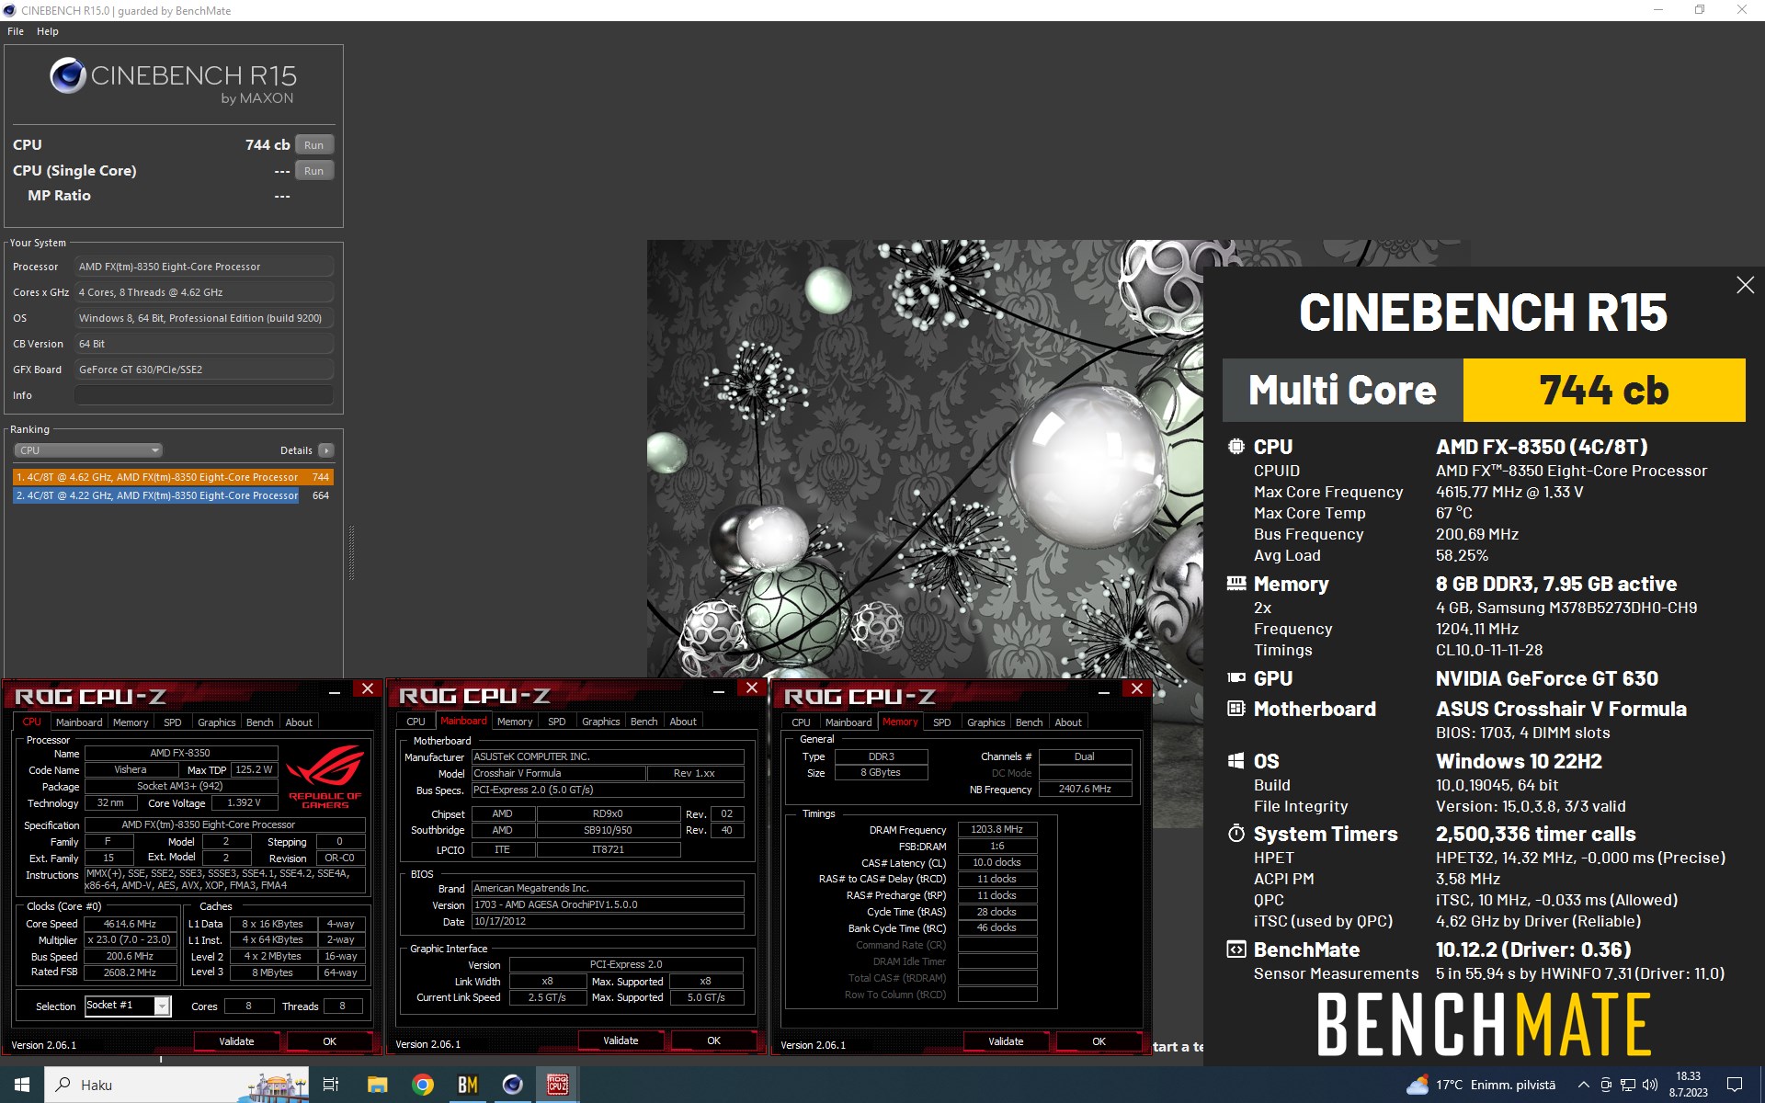Close the Memory ROG CPU-Z window
Image resolution: width=1765 pixels, height=1103 pixels.
tap(1137, 688)
